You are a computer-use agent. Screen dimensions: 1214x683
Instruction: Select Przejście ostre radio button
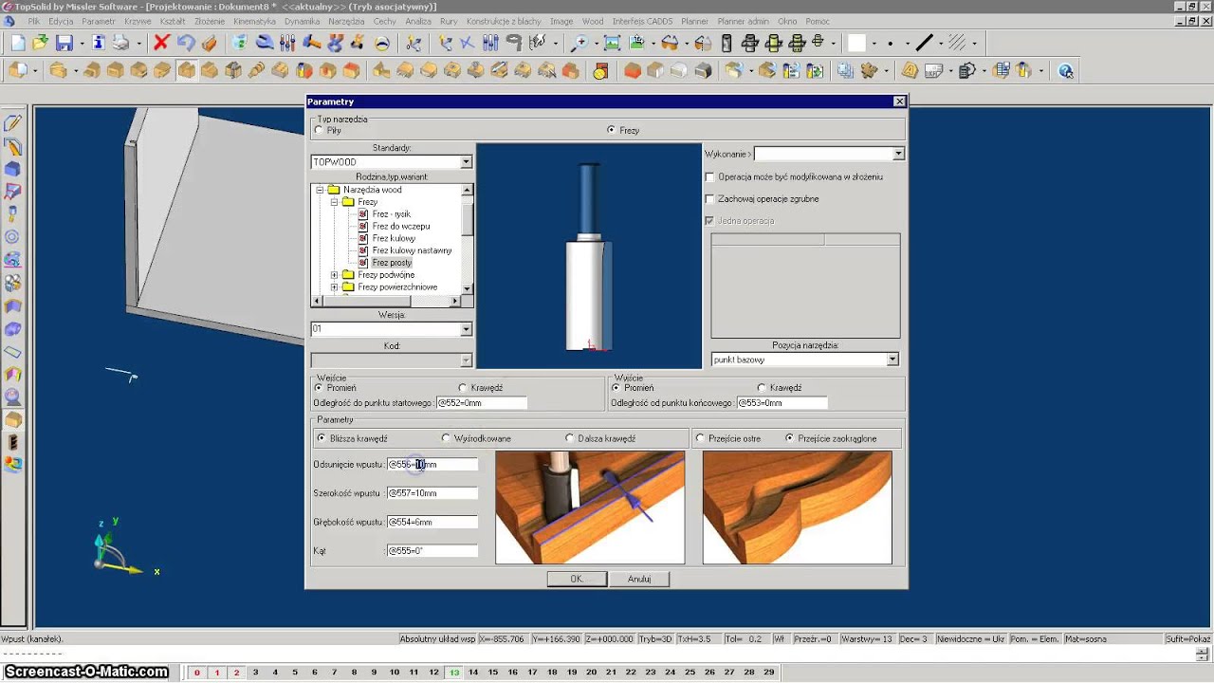coord(701,438)
